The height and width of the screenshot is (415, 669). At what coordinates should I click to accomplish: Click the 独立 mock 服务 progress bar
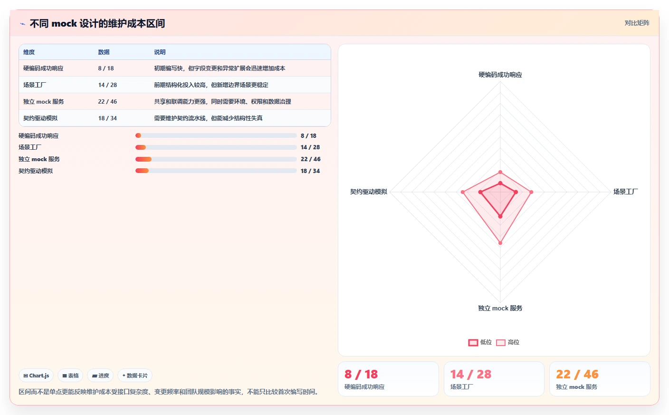pyautogui.click(x=216, y=159)
